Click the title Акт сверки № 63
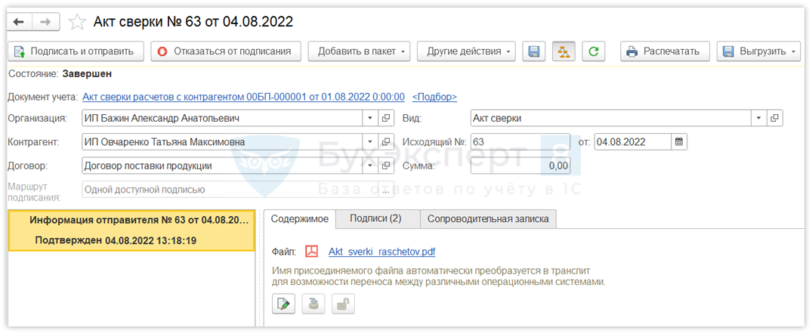 (x=193, y=22)
